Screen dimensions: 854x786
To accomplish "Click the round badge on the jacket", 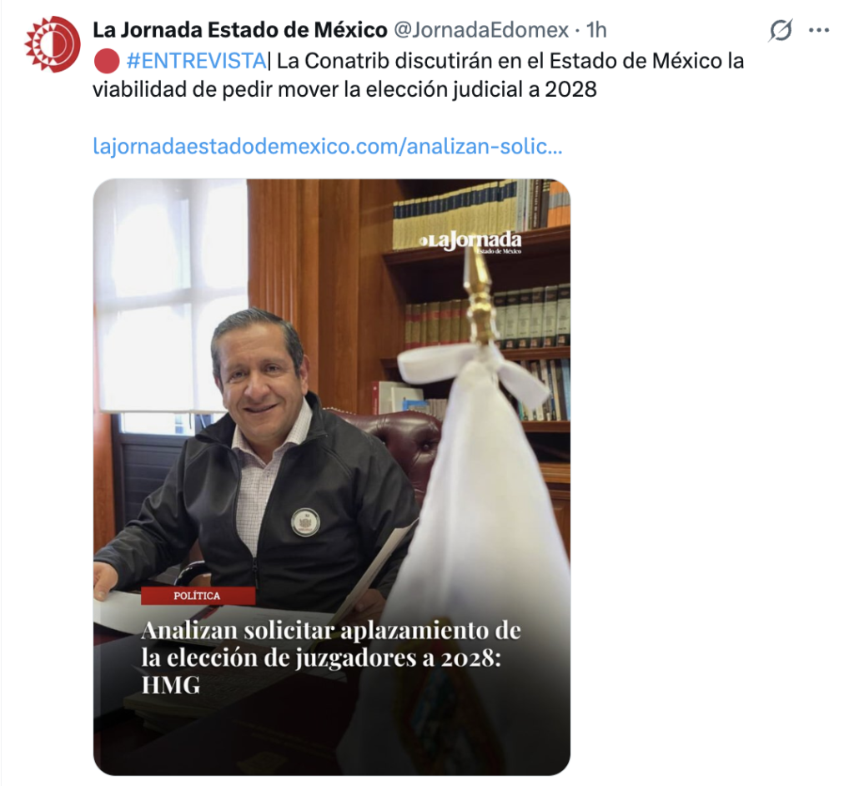I will point(305,522).
